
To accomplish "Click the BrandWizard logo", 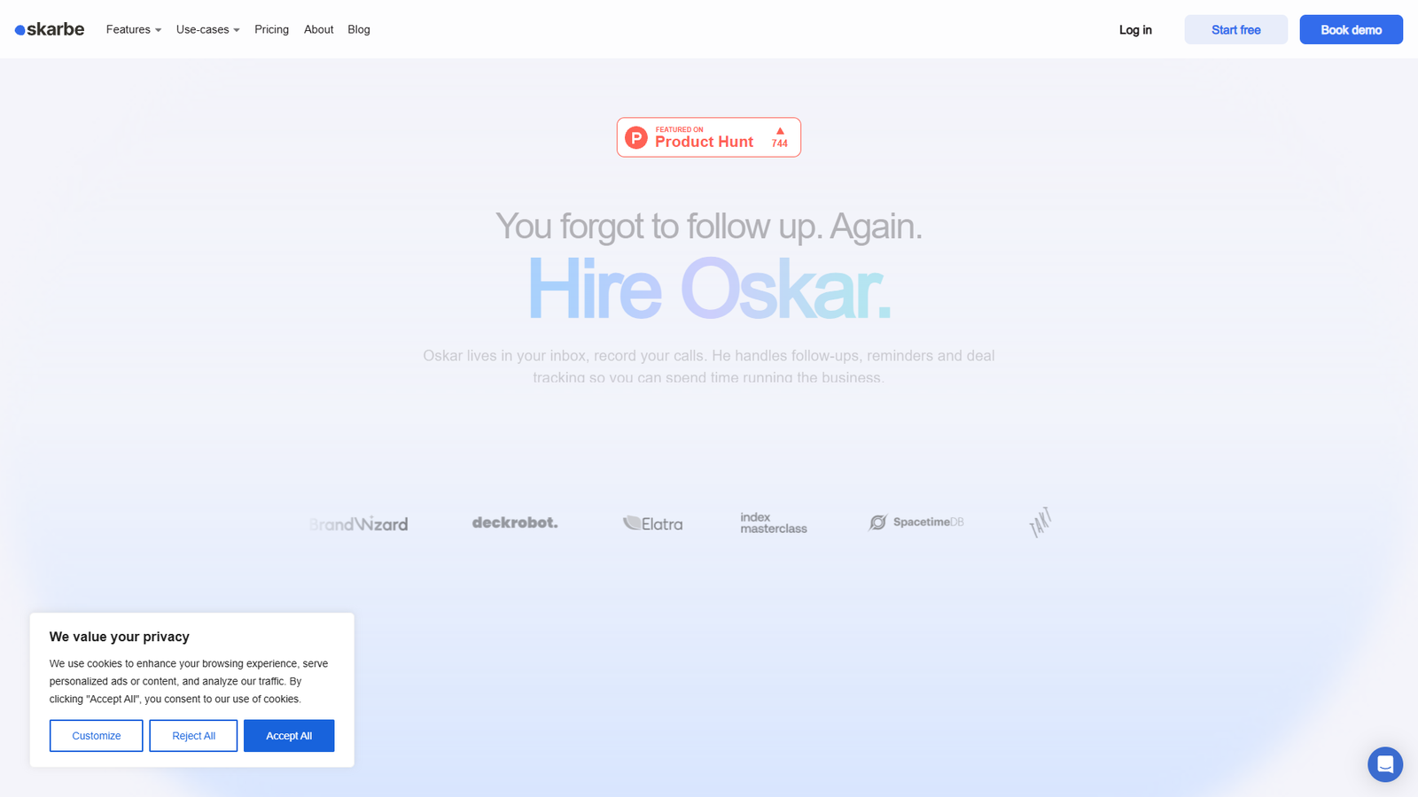I will [x=358, y=524].
